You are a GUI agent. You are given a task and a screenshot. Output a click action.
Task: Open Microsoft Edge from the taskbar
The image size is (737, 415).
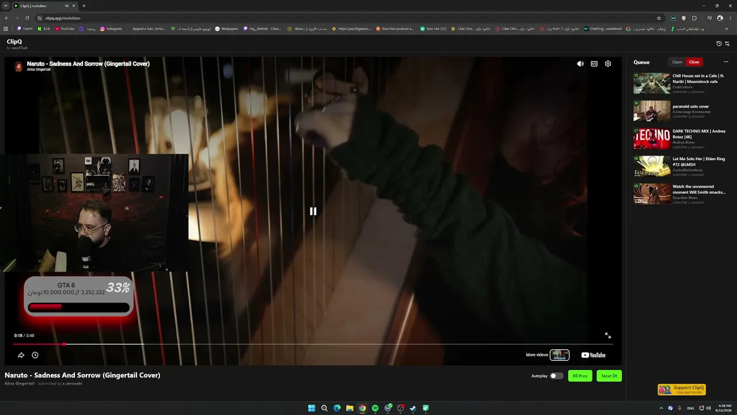coord(337,408)
